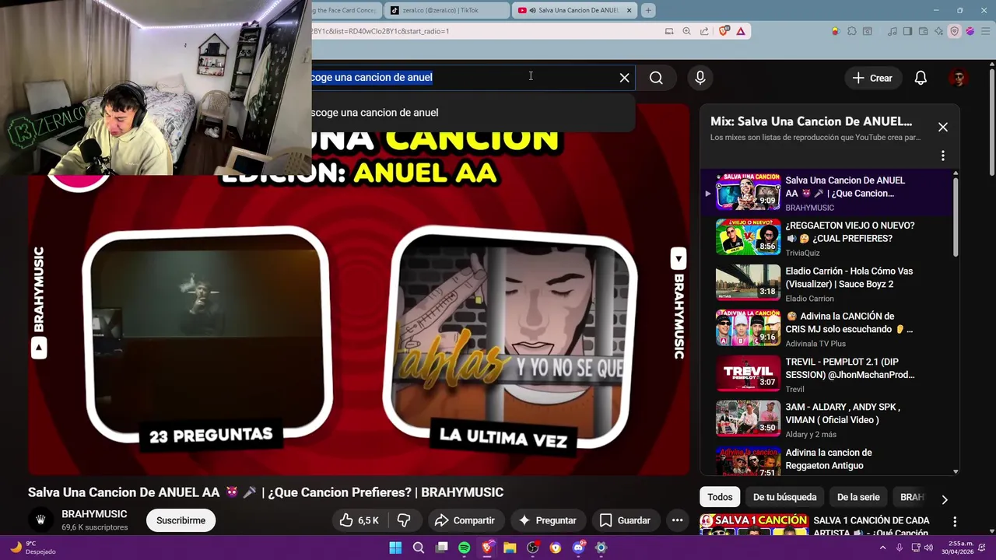Select current Salva Una Cancion playlist entry
Viewport: 996px width, 560px height.
[826, 192]
